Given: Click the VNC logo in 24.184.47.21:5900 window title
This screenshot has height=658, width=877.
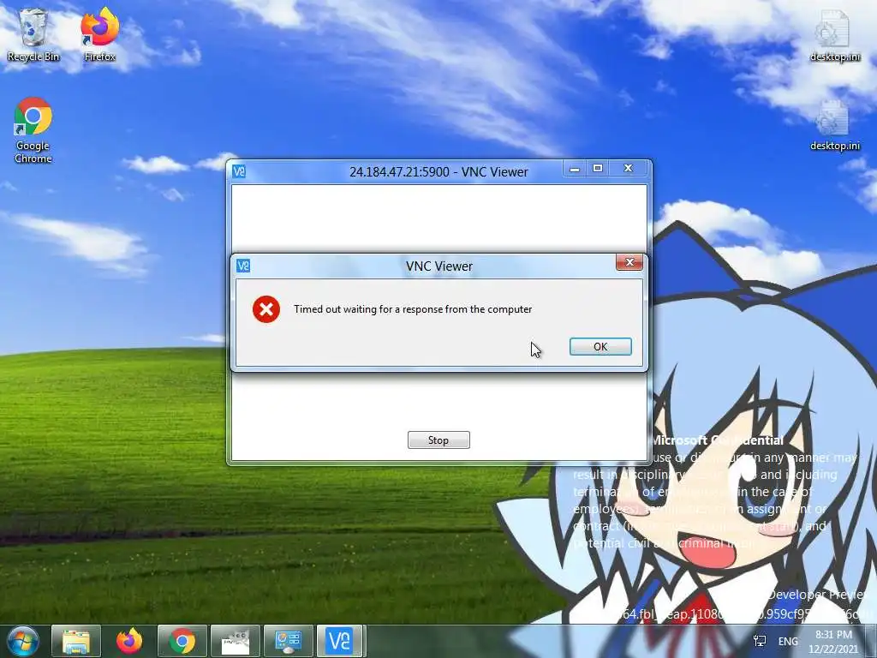Looking at the screenshot, I should click(239, 171).
